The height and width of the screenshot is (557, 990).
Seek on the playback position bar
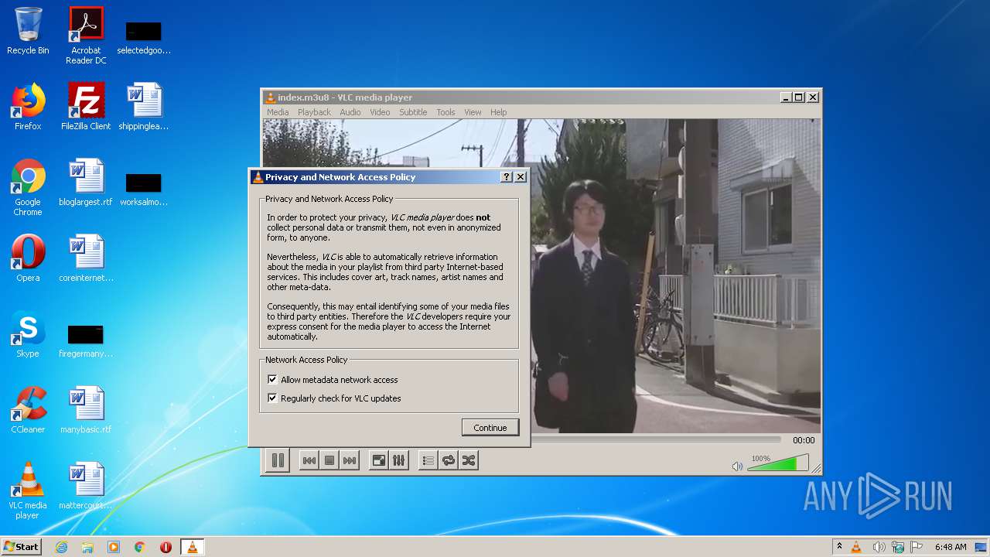(657, 439)
